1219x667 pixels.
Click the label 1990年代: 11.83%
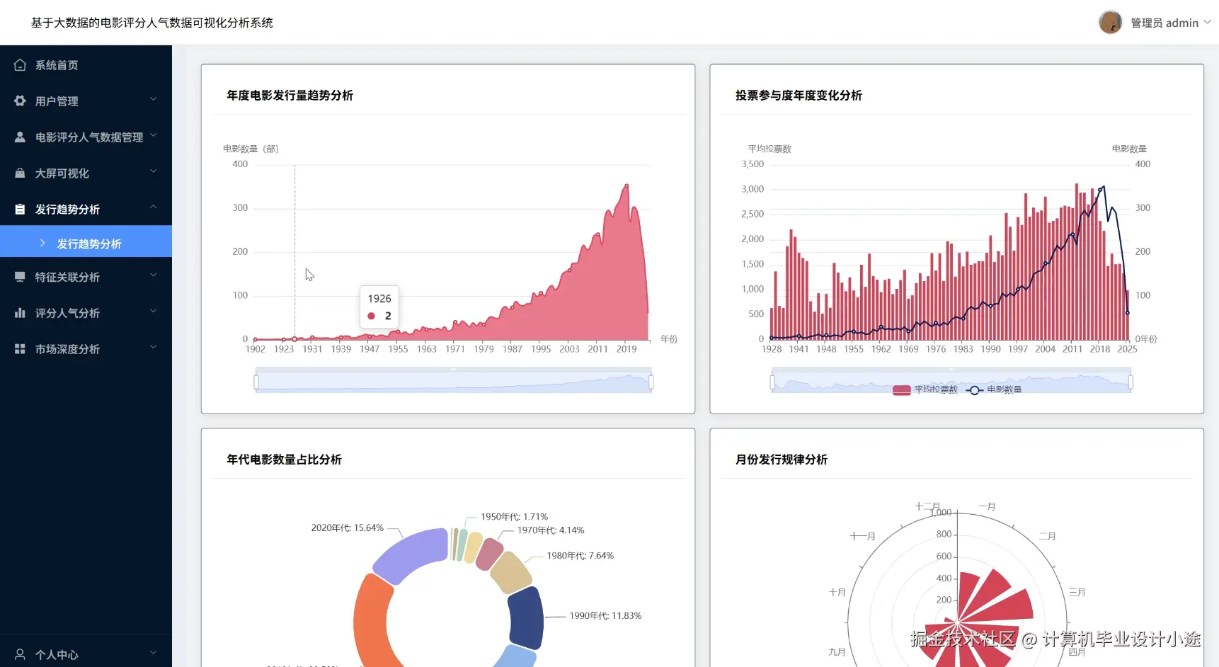(606, 616)
